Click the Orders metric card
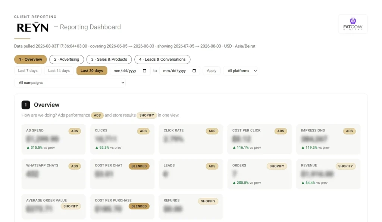The width and height of the screenshot is (382, 222). click(260, 174)
